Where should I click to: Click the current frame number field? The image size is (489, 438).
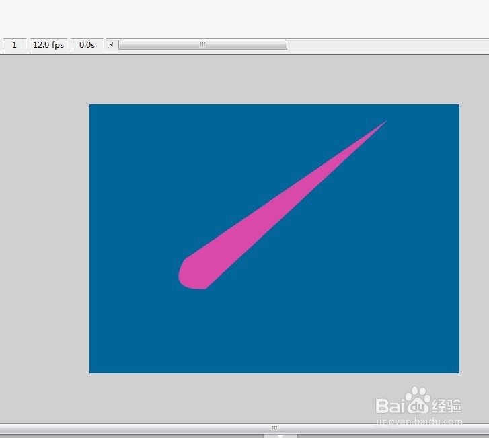point(14,44)
